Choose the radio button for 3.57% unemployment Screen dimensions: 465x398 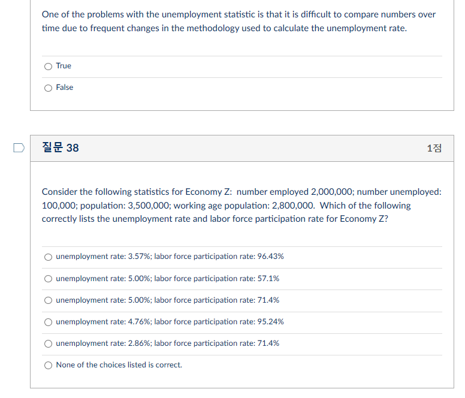tap(48, 257)
